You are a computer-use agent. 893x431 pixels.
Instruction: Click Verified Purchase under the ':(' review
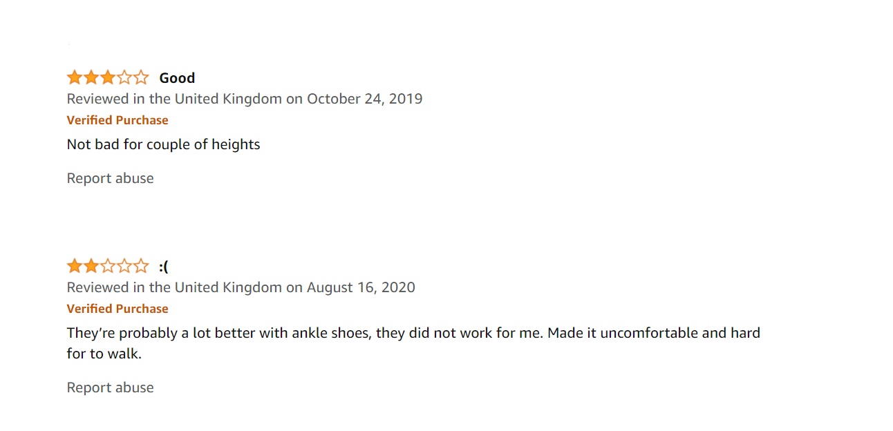[x=117, y=309]
